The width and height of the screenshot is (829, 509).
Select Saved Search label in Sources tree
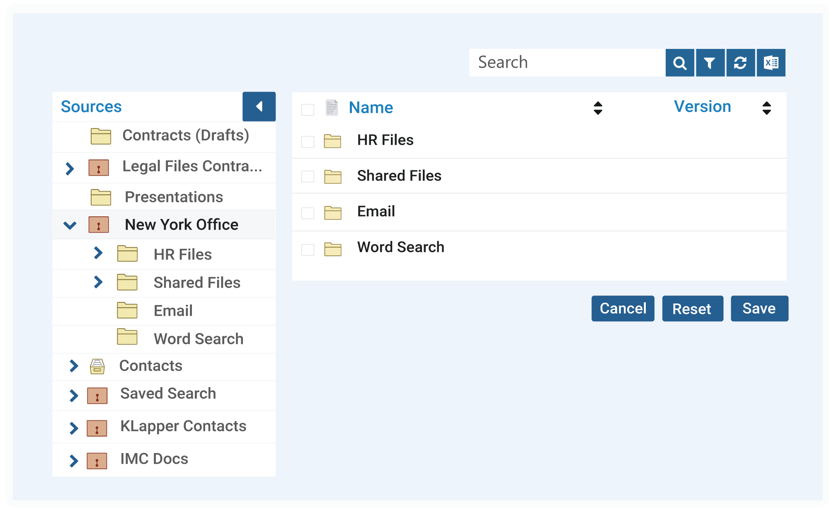pos(168,393)
